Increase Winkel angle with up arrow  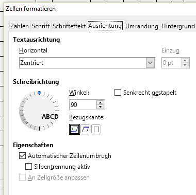(x=101, y=102)
